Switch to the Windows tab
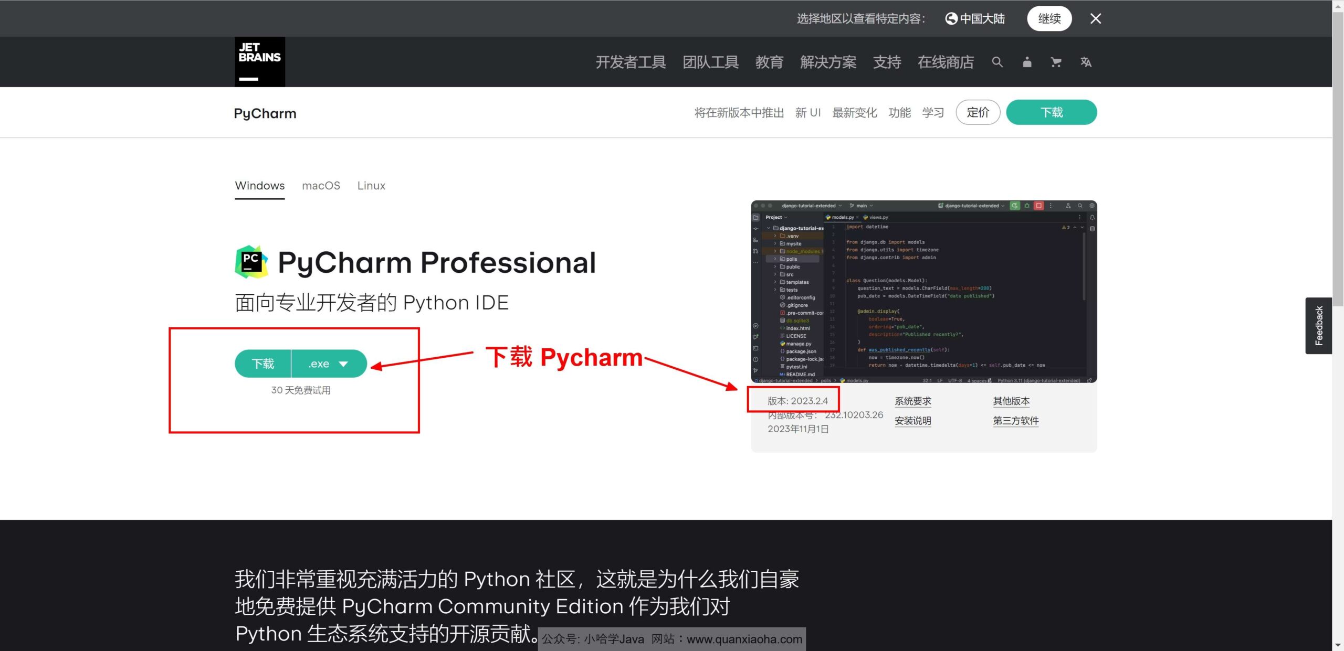 click(x=260, y=186)
